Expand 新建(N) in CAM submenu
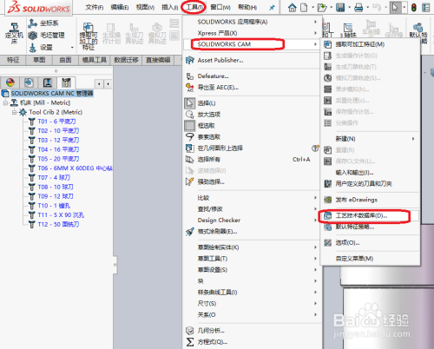434x349 pixels. [370, 139]
